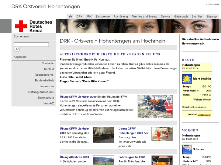Image resolution: width=221 pixels, height=165 pixels.
Task: Open the Übung GFFW Lienheim 2008 article
Action: (74, 131)
